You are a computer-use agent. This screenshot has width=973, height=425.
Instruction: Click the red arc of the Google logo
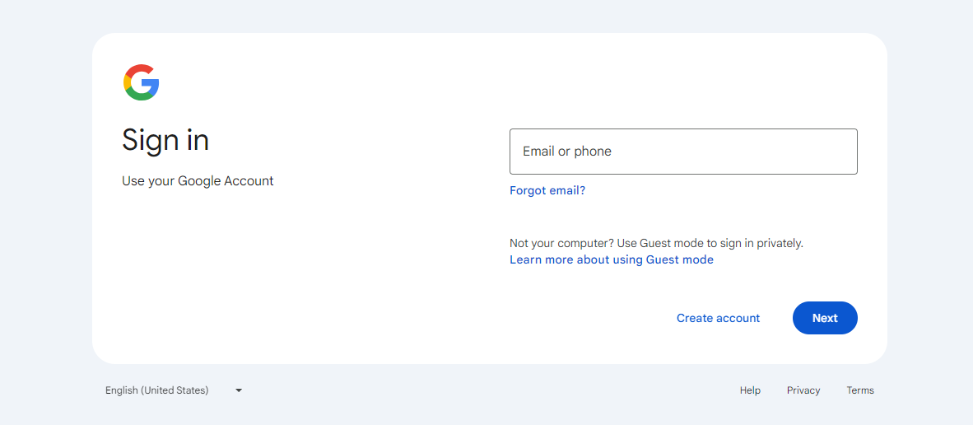pyautogui.click(x=141, y=68)
